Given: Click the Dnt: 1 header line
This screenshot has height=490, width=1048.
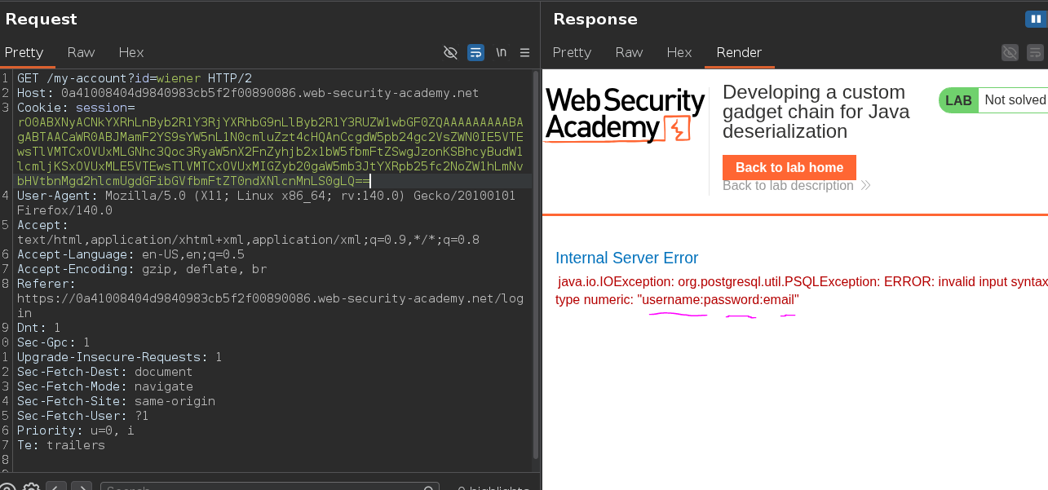Looking at the screenshot, I should (x=39, y=328).
